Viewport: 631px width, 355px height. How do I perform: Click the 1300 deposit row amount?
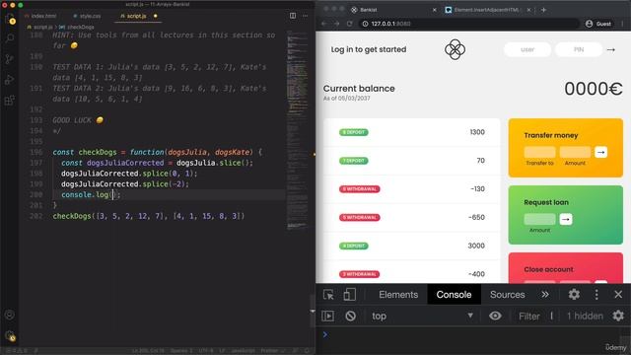click(477, 132)
